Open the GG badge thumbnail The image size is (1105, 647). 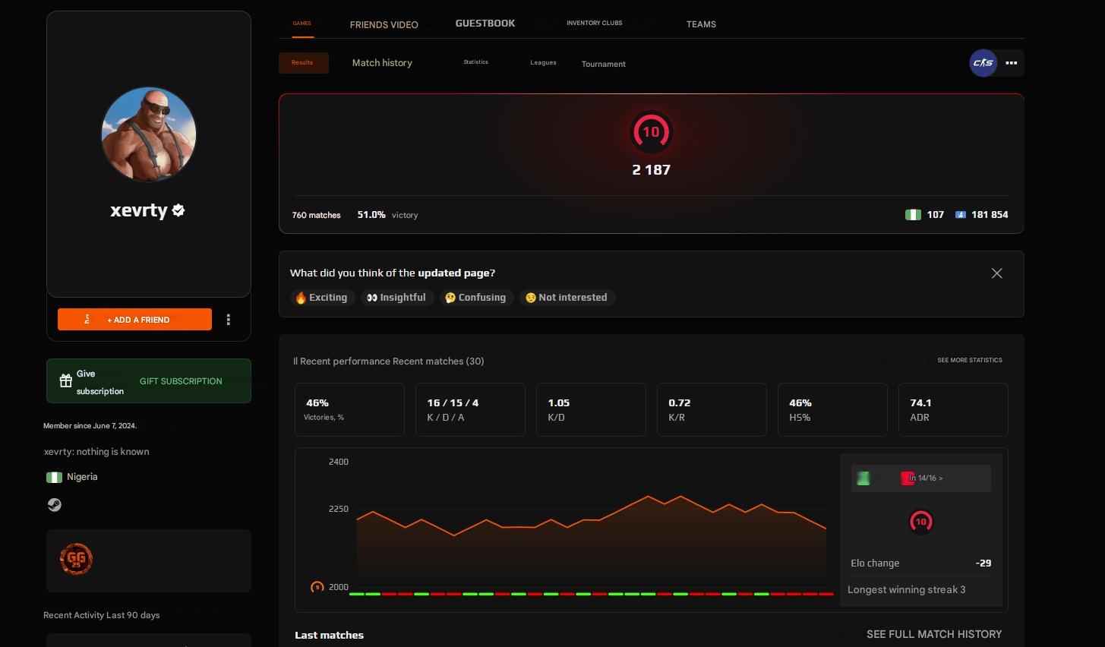tap(76, 559)
